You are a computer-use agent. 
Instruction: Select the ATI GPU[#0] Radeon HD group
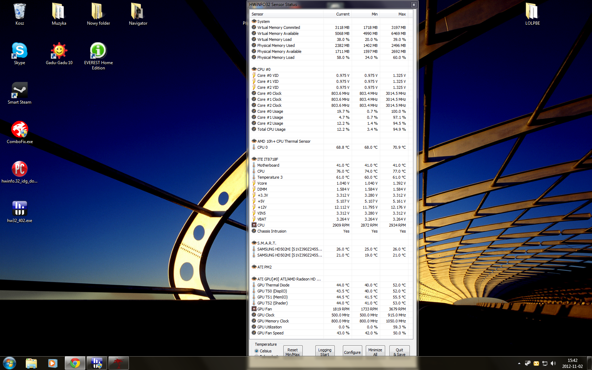point(329,279)
